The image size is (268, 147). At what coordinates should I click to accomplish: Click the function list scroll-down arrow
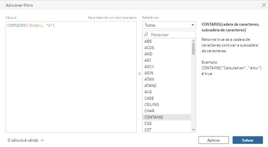point(193,130)
